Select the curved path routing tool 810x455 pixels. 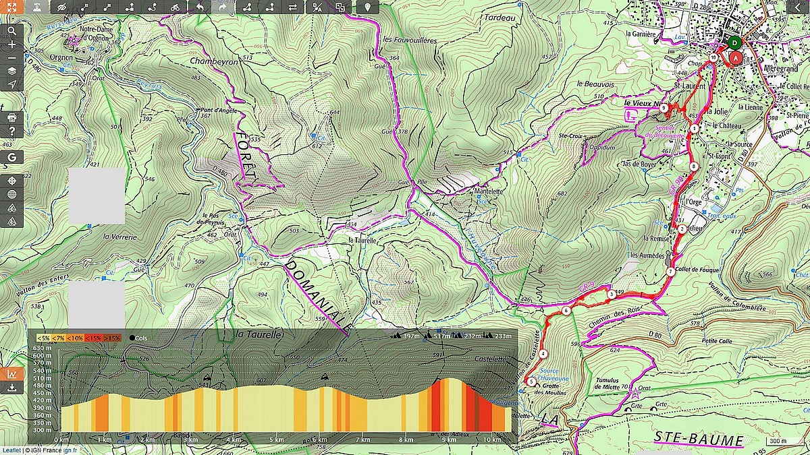pos(153,7)
